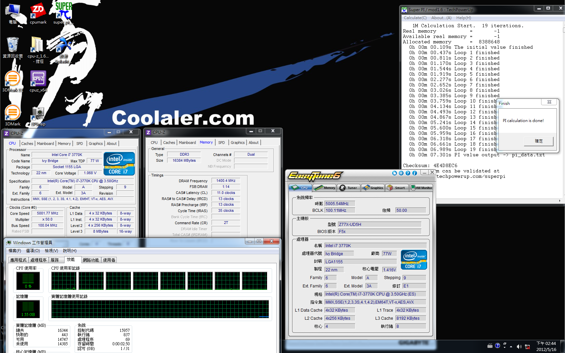Click the network disconnected icon in system tray
Viewport: 565px width, 353px height.
click(527, 347)
